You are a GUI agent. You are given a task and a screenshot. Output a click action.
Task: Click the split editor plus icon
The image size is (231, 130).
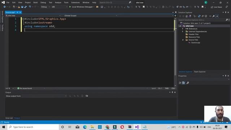coord(175,16)
